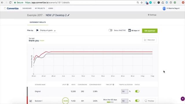This screenshot has height=104, width=185.
Task: Go to Example 2017 breadcrumb
Action: [35, 15]
